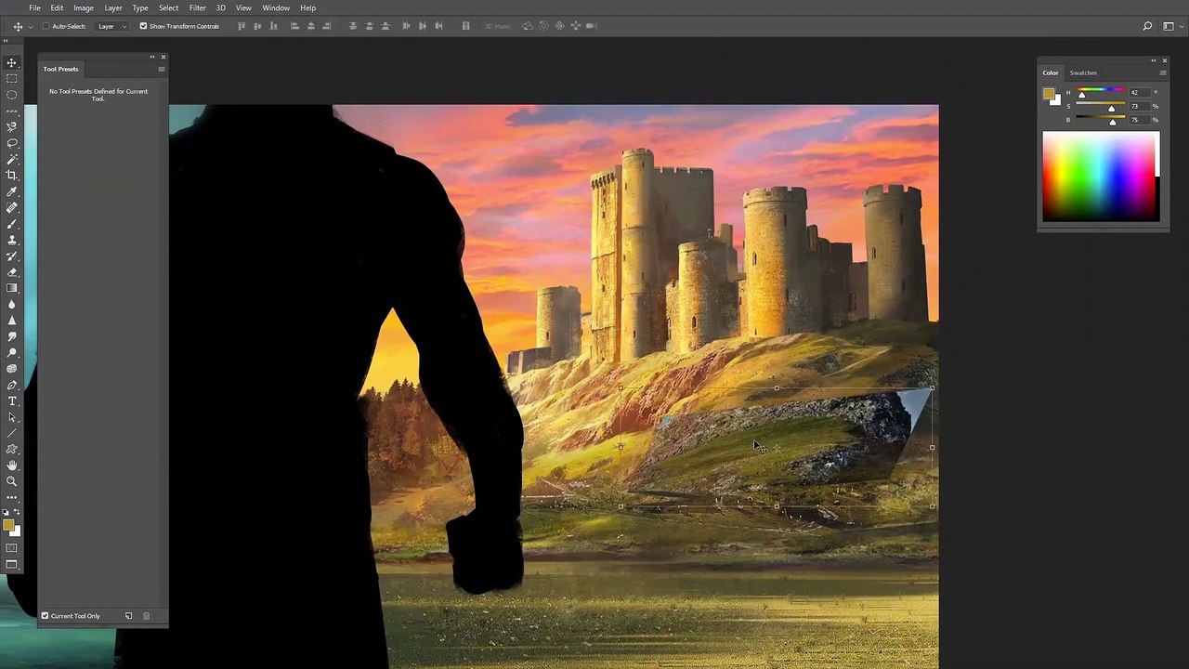Switch to the Swatches tab
Viewport: 1189px width, 669px height.
pos(1083,72)
